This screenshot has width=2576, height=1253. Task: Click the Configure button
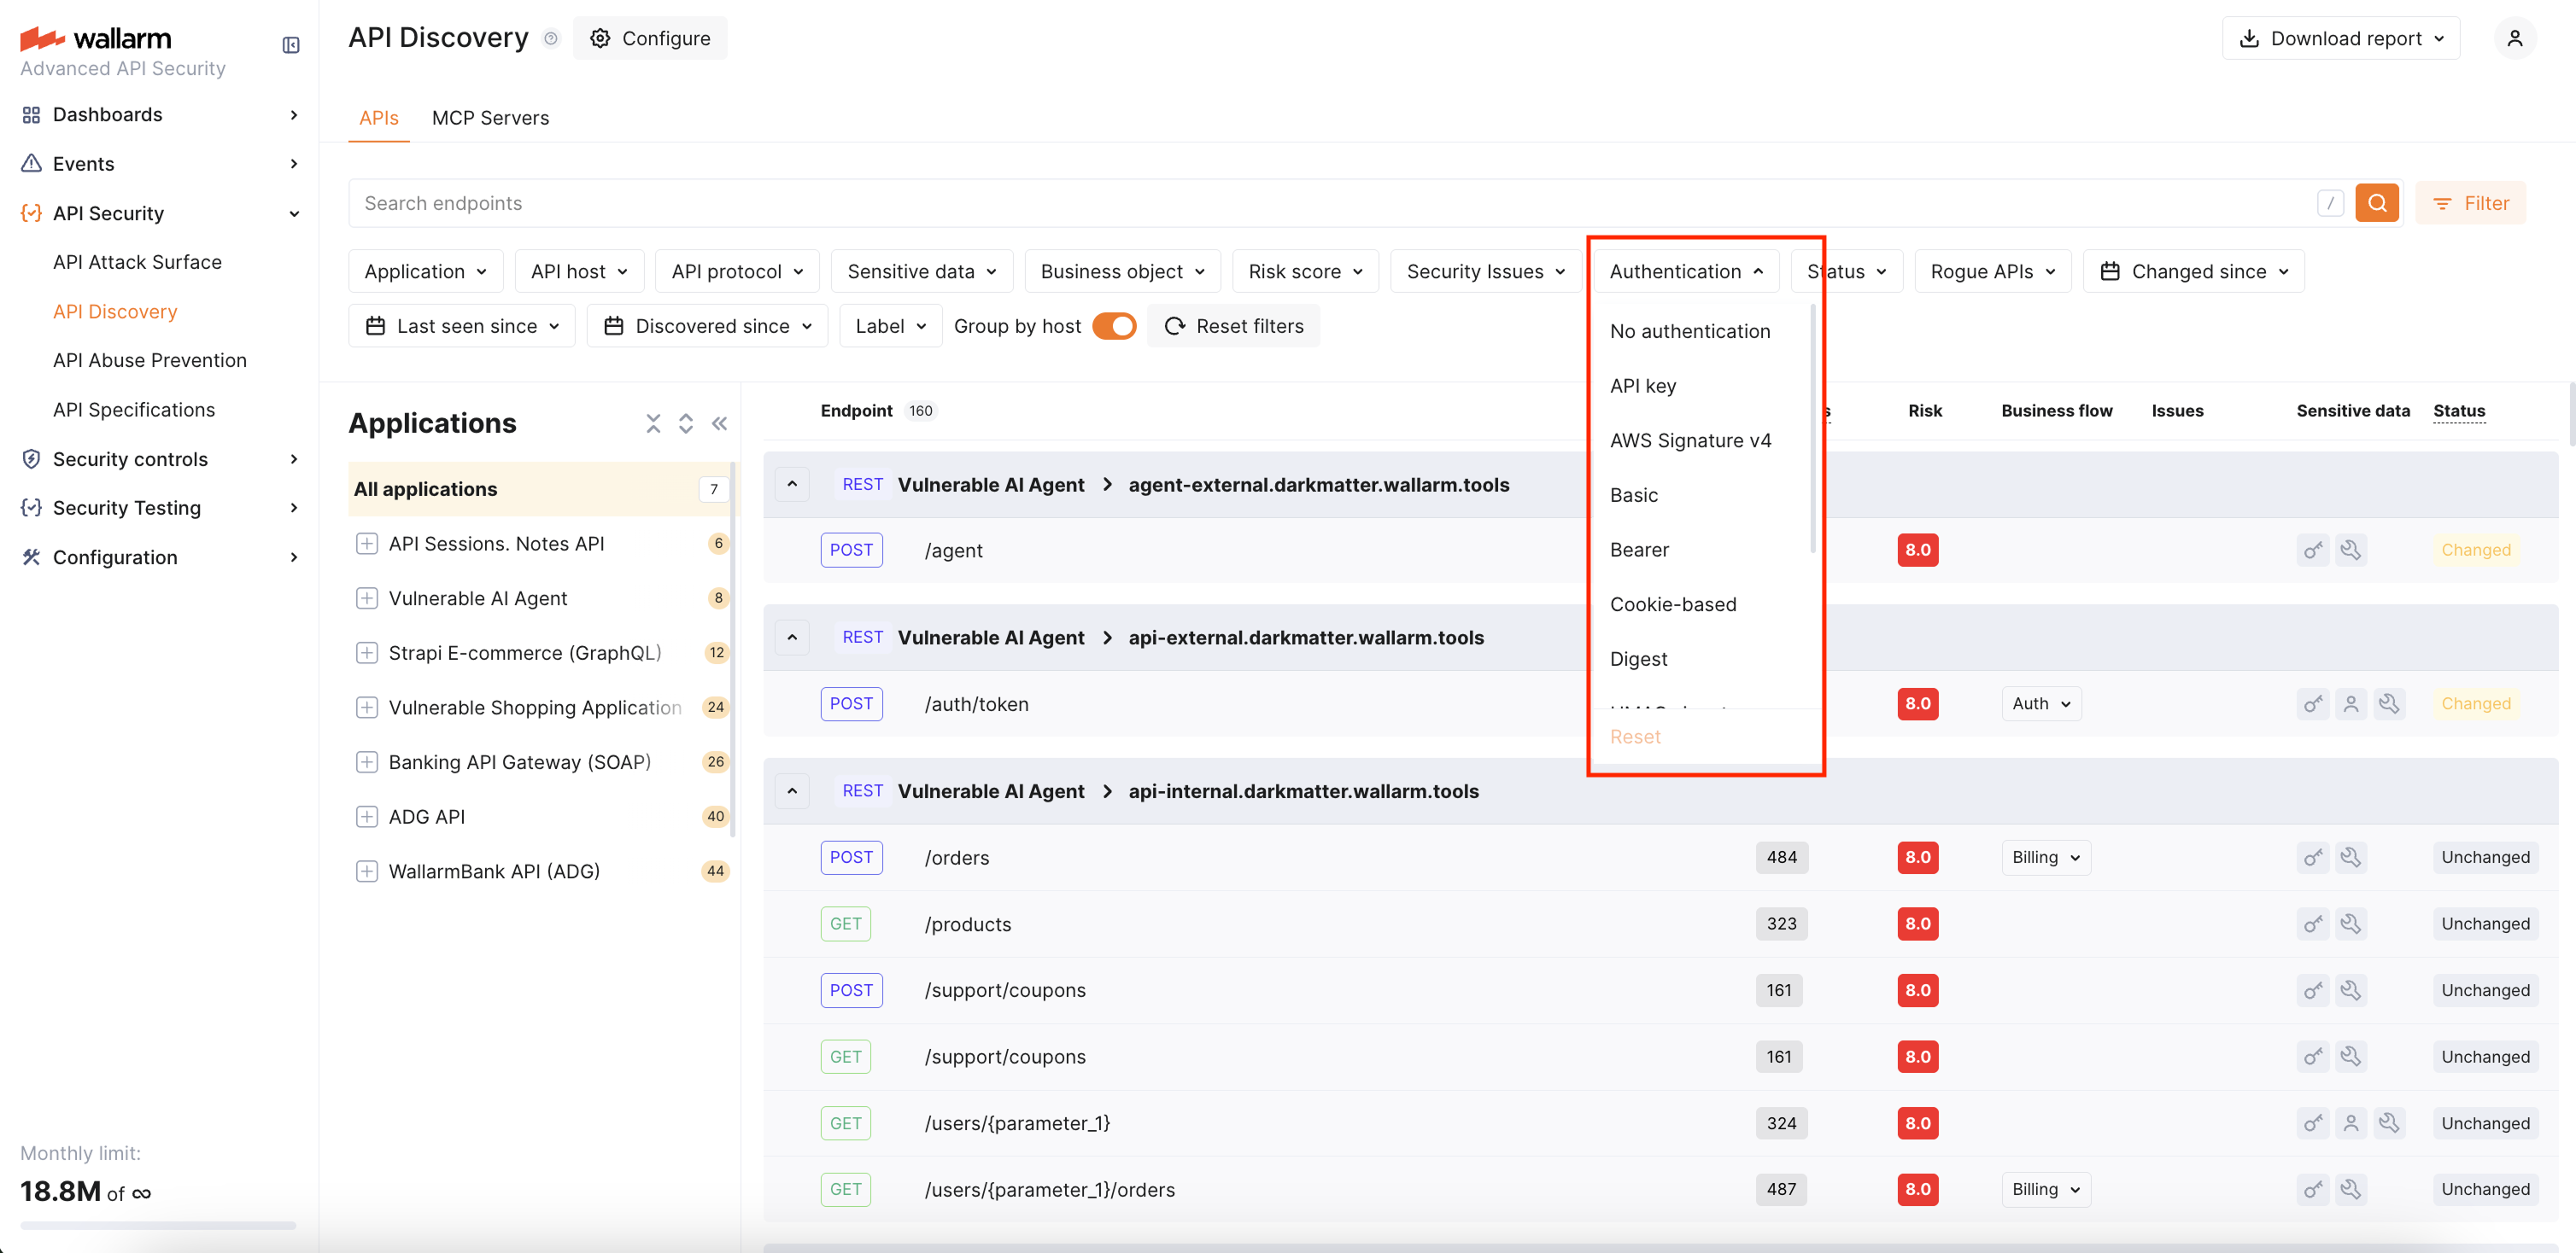click(x=650, y=38)
